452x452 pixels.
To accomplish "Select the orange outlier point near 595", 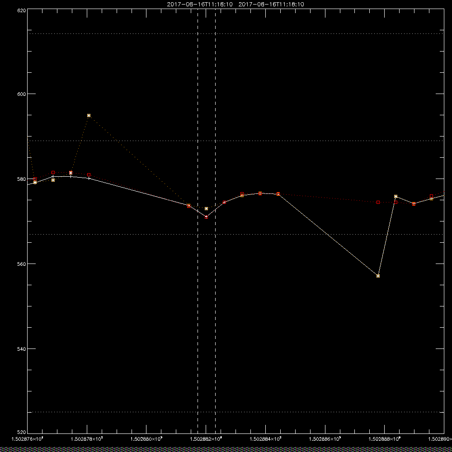I will coord(89,115).
